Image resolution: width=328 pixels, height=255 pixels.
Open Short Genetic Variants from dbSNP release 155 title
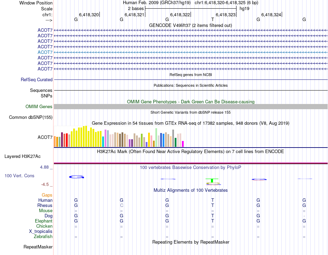click(x=191, y=112)
